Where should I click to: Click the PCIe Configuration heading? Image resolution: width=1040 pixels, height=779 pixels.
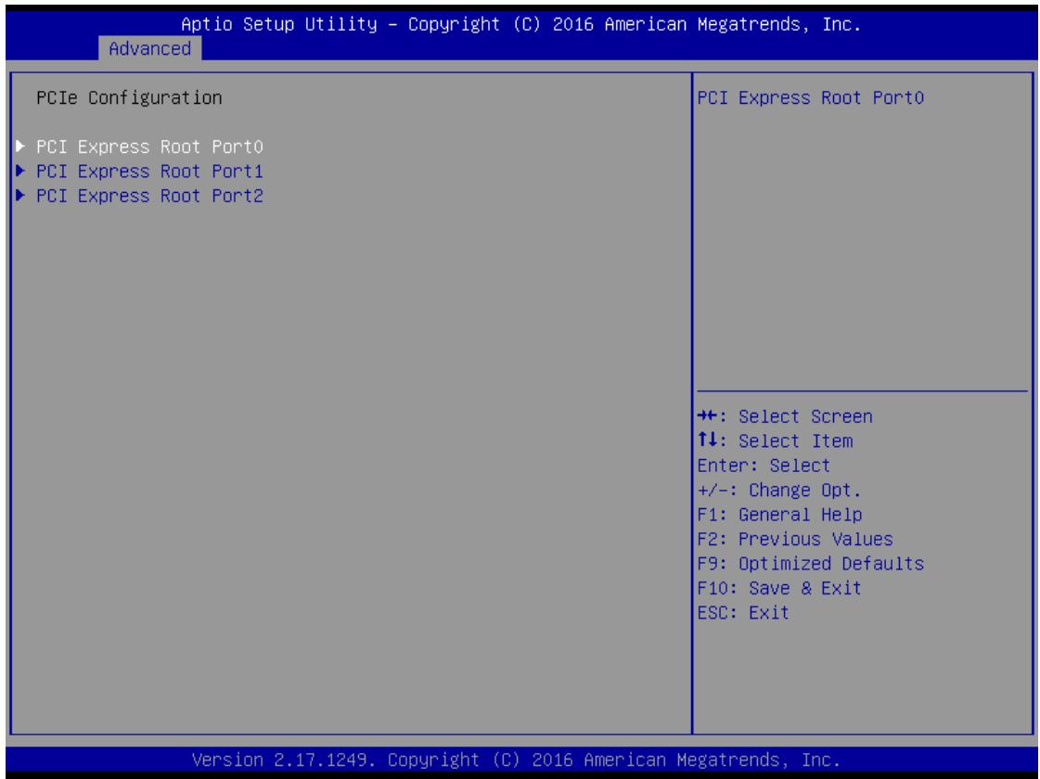pyautogui.click(x=129, y=97)
